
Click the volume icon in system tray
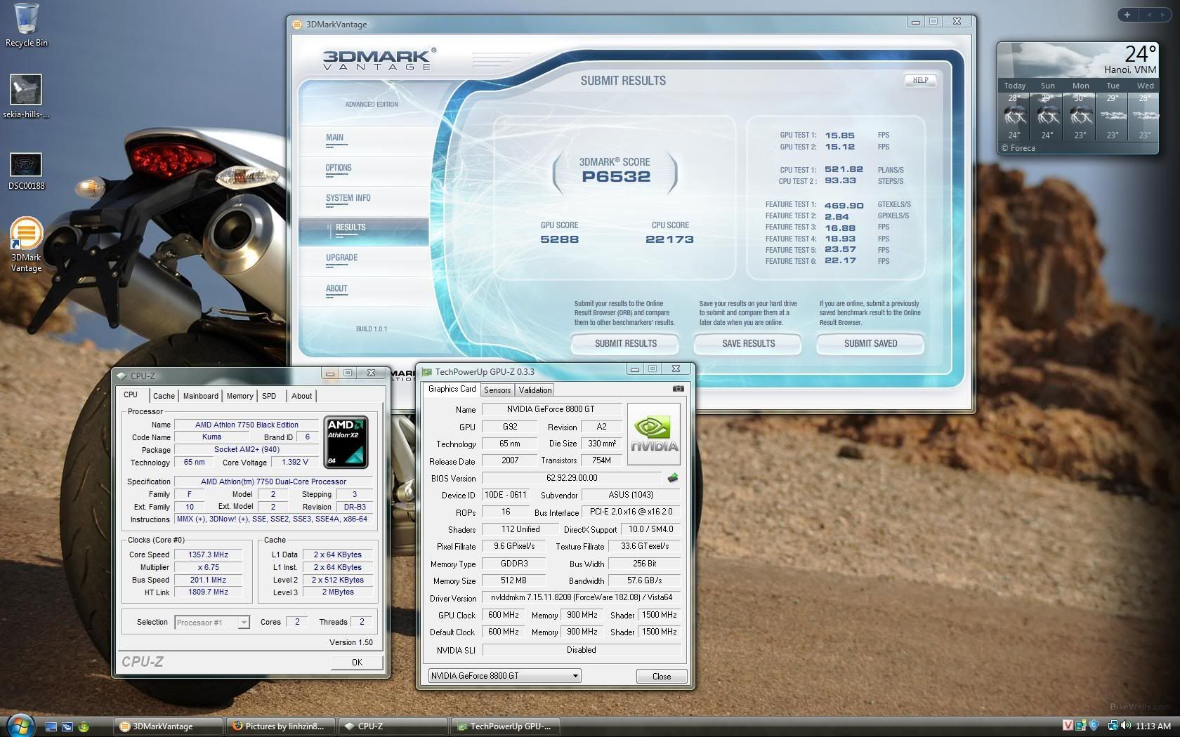point(1127,726)
